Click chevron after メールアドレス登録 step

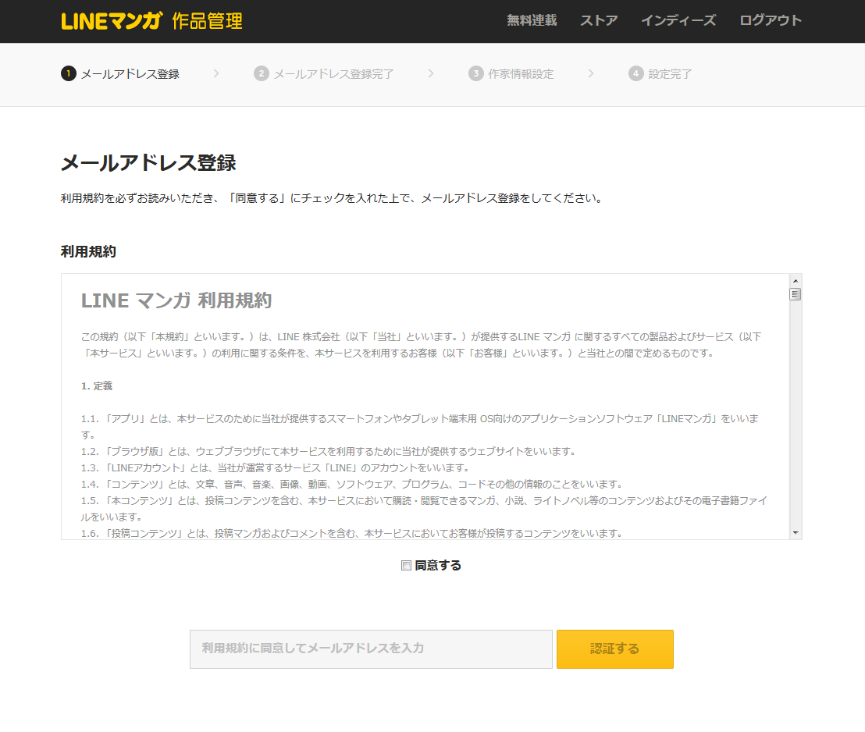[x=216, y=73]
